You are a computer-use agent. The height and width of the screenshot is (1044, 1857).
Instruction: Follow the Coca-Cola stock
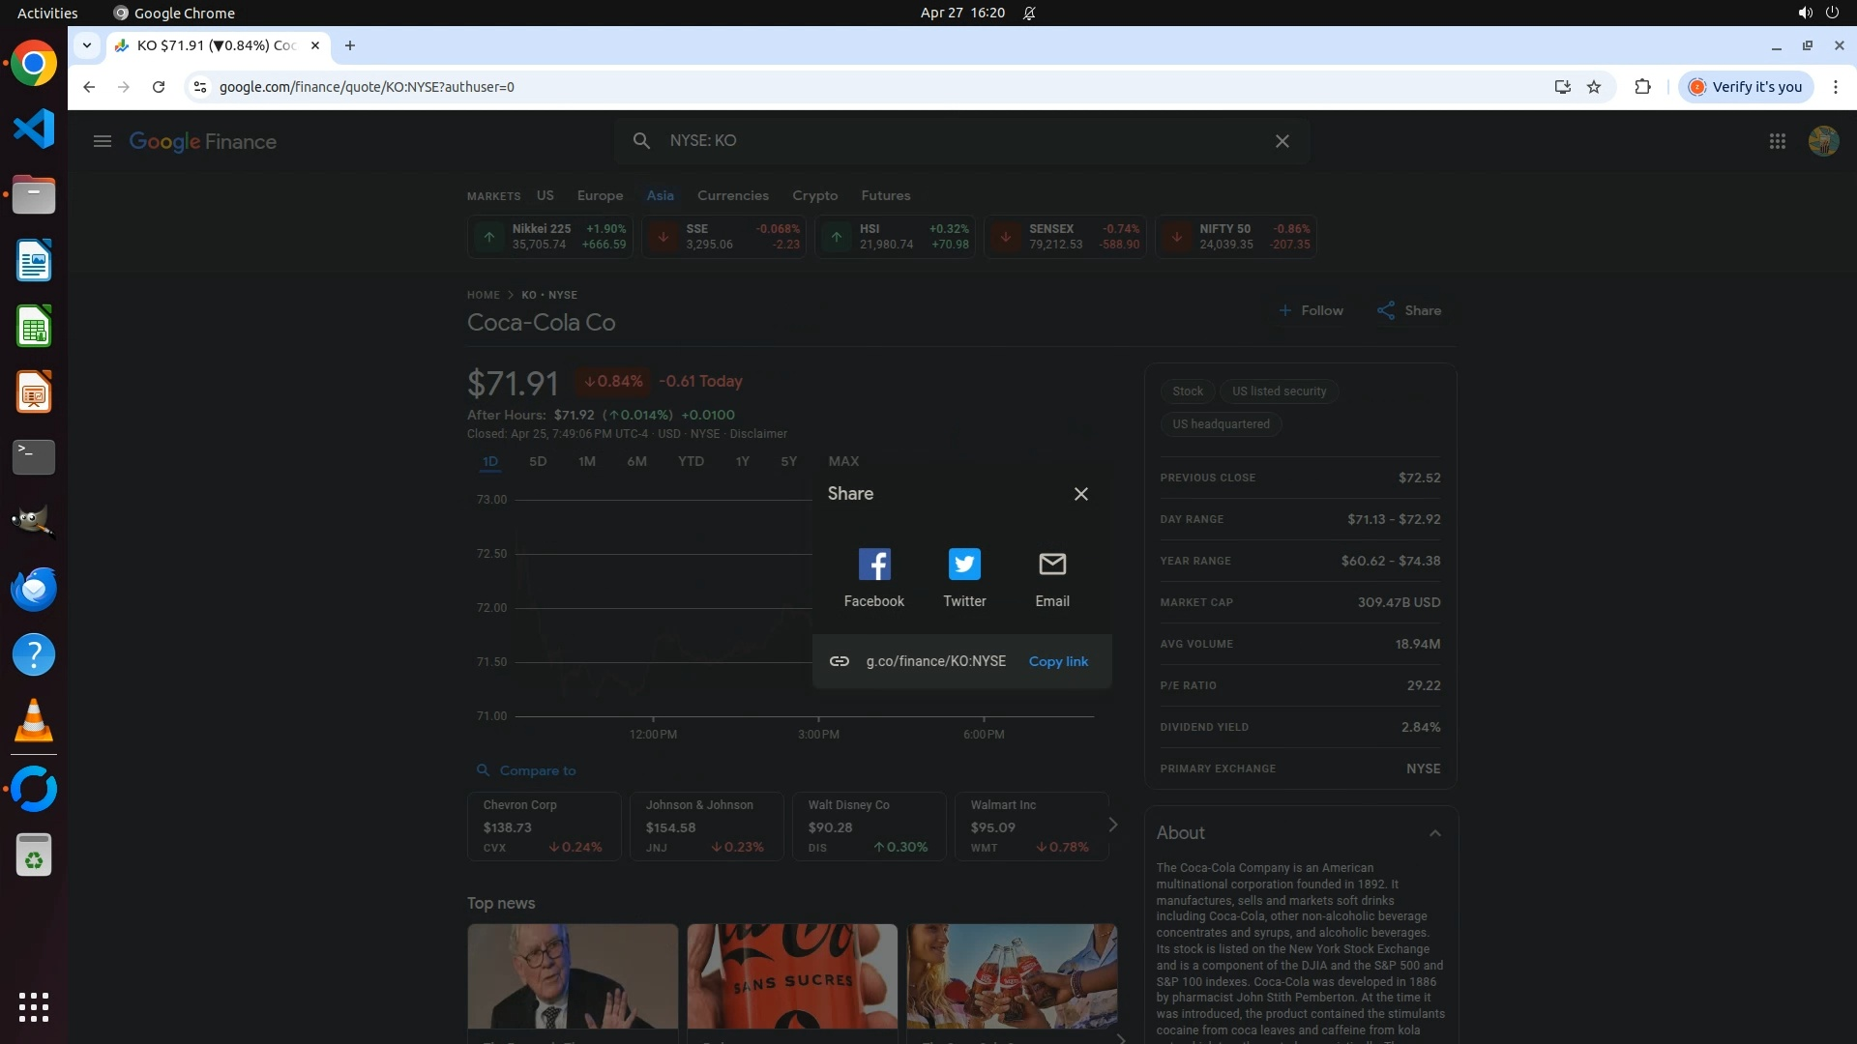click(x=1311, y=310)
